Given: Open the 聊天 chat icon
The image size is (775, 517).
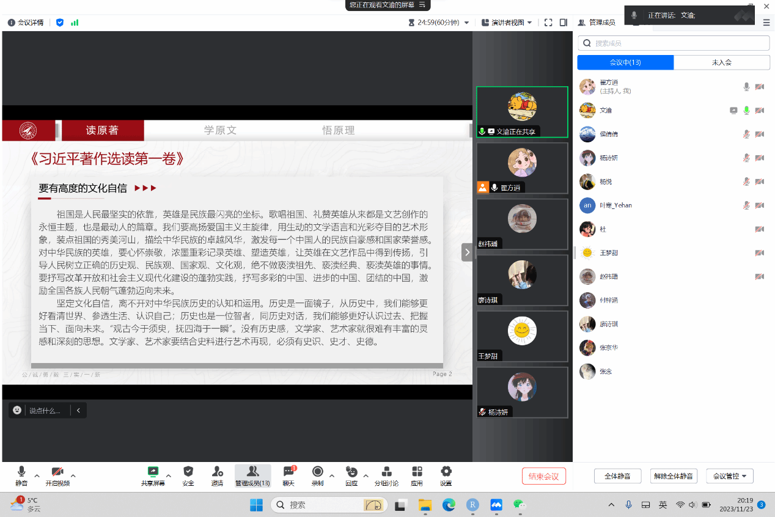Looking at the screenshot, I should [288, 472].
